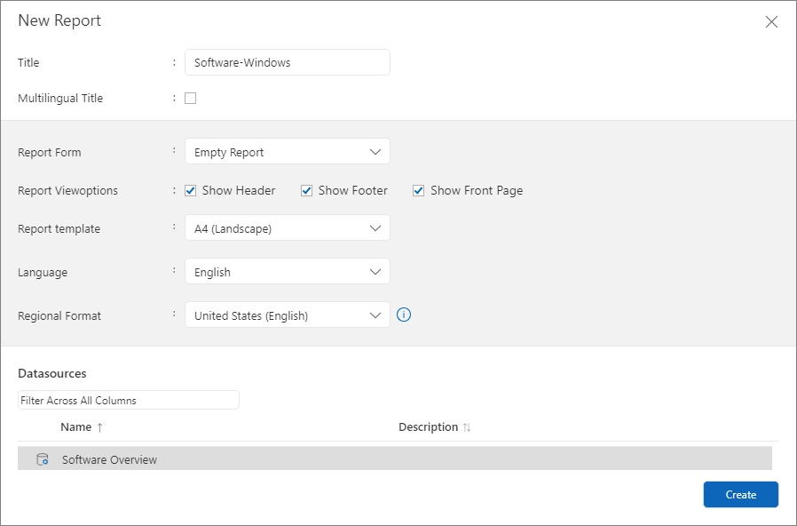Click the Description column sort icon
797x526 pixels.
467,427
